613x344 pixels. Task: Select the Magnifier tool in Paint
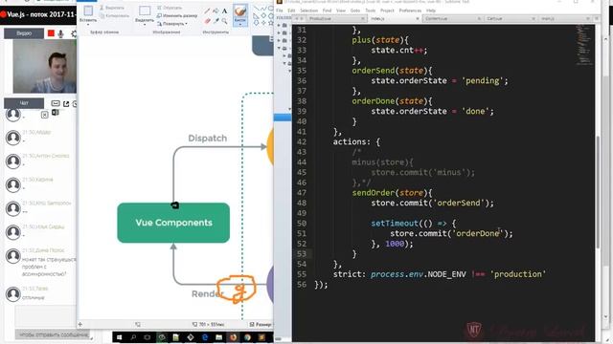tap(224, 21)
